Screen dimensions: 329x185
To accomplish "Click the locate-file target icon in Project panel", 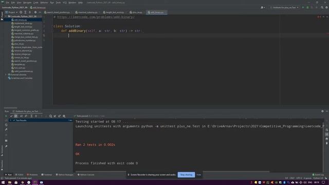I will 21,12.
